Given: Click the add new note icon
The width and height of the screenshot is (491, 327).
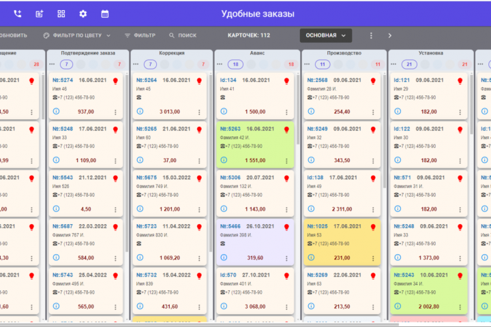Looking at the screenshot, I should (40, 14).
